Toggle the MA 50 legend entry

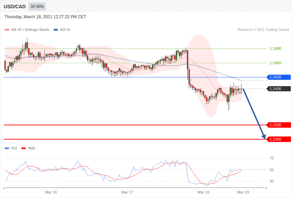(x=62, y=30)
